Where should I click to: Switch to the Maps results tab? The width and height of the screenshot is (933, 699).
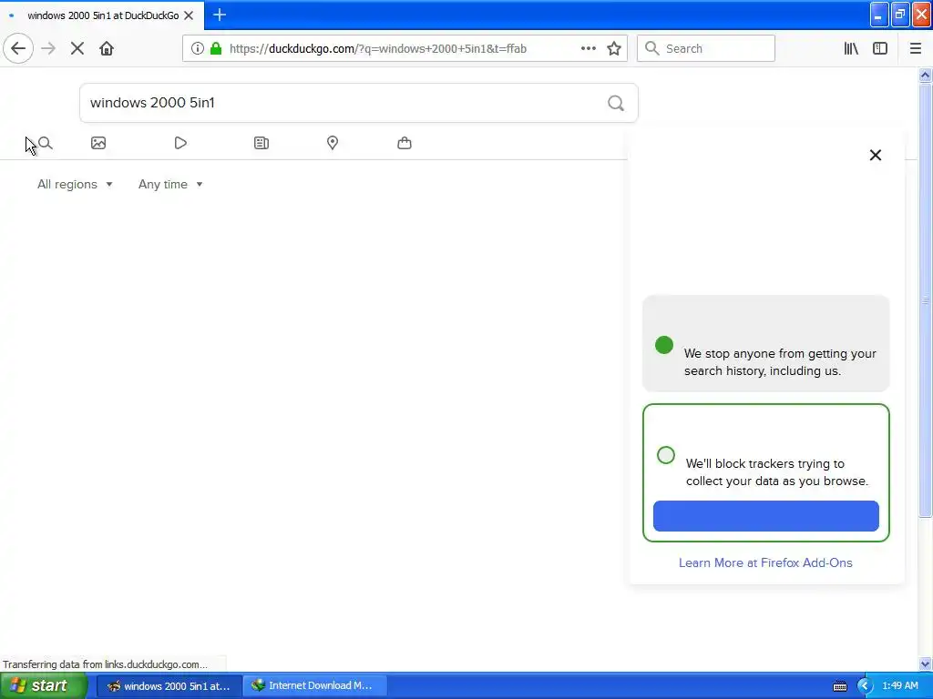333,143
